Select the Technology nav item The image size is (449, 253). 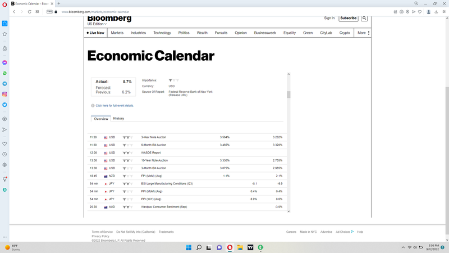pyautogui.click(x=162, y=33)
